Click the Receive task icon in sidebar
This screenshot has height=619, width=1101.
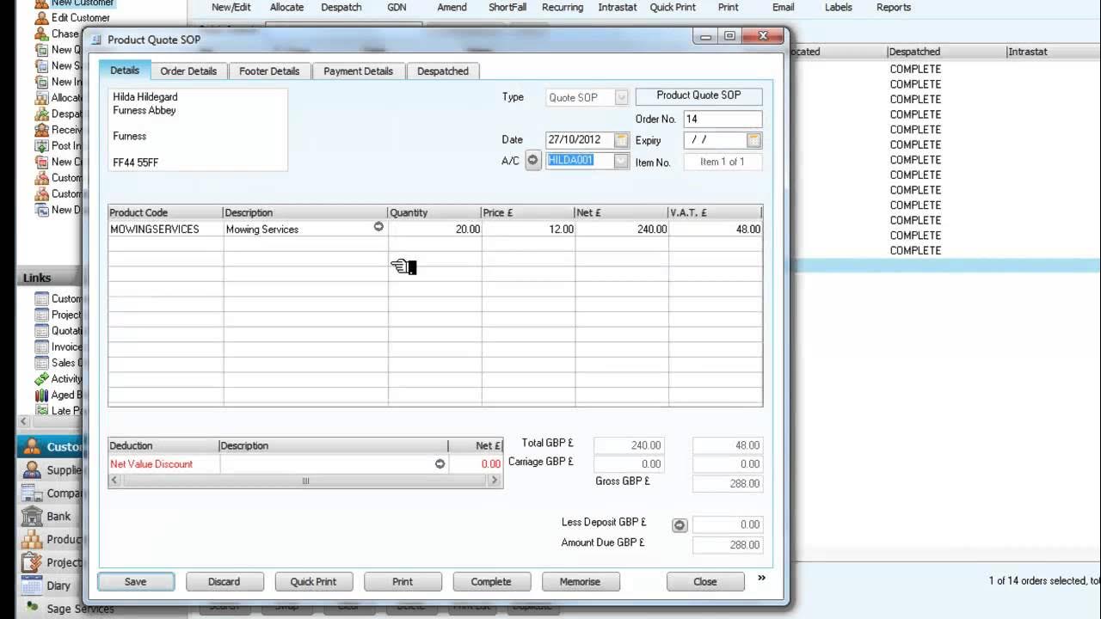point(41,130)
